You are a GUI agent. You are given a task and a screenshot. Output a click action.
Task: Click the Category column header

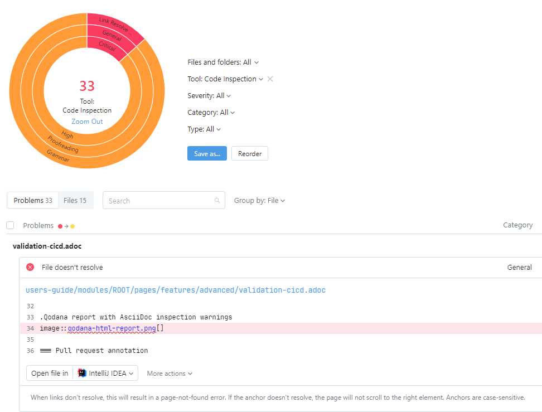pyautogui.click(x=517, y=225)
